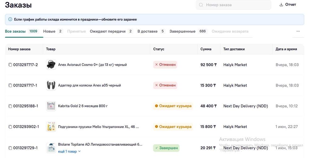Screen dimensions: 315x158
Task: Click the 'Статус' column header
Action: (159, 49)
